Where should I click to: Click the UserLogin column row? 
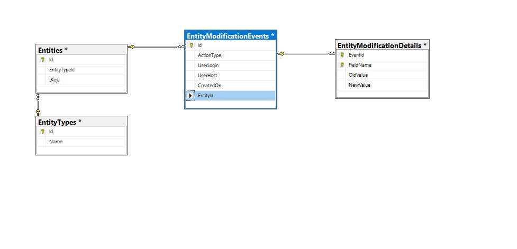(x=208, y=66)
